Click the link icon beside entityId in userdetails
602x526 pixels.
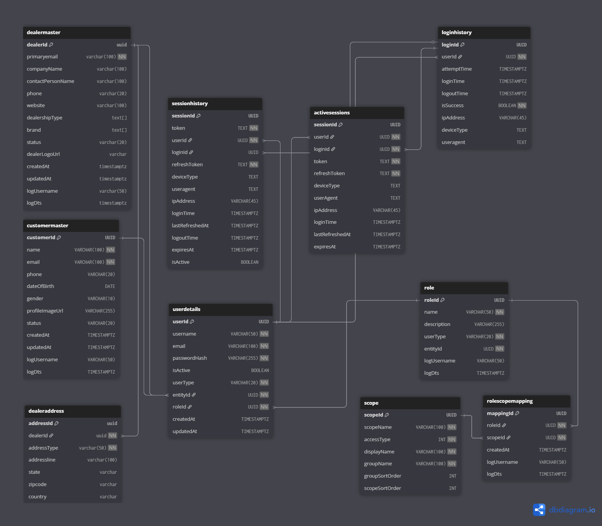(x=194, y=395)
